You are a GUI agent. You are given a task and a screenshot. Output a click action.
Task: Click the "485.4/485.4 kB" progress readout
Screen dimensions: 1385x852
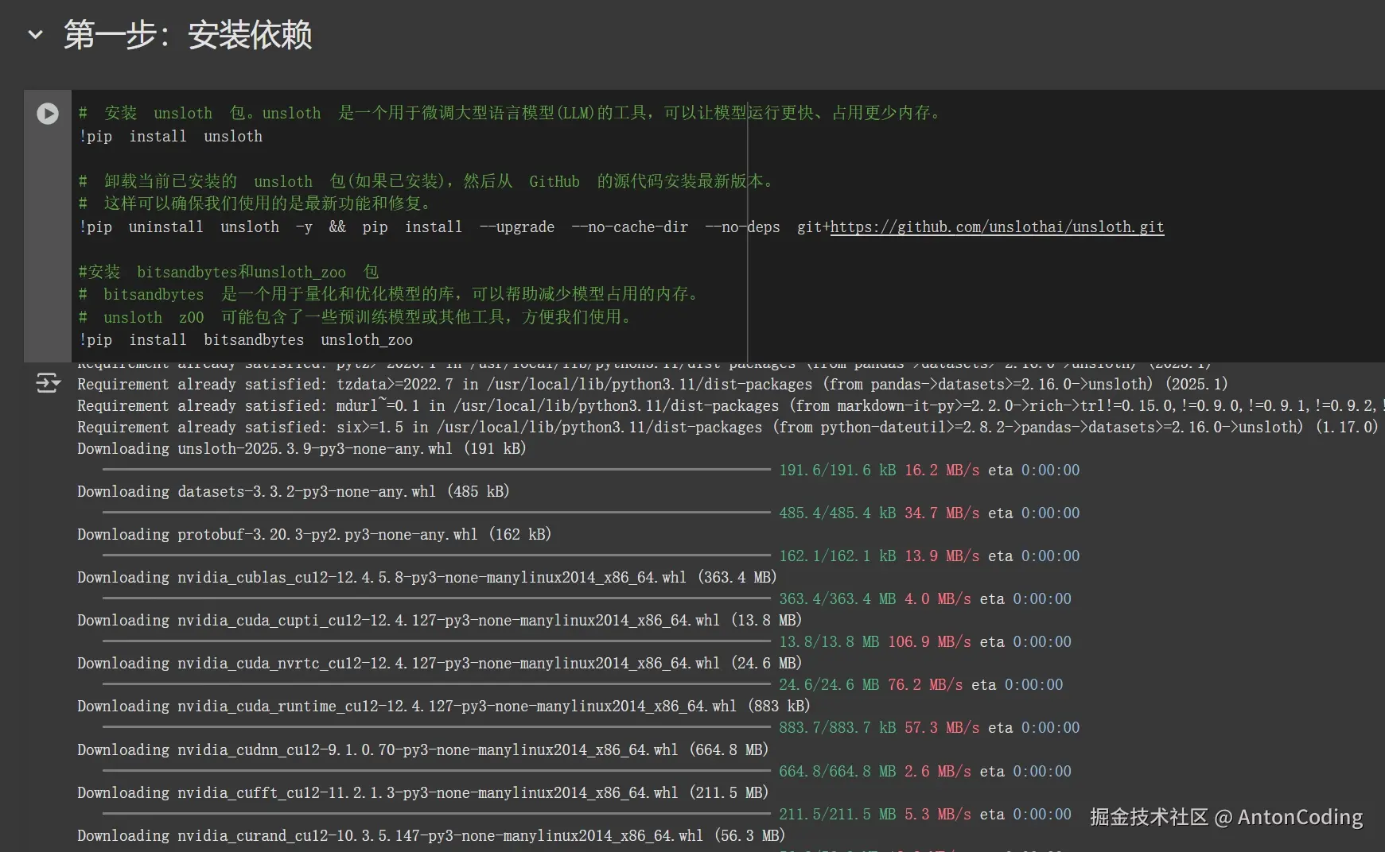838,513
